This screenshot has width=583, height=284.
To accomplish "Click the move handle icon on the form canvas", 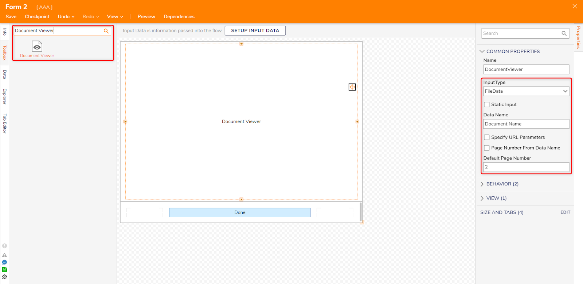I will coord(352,87).
